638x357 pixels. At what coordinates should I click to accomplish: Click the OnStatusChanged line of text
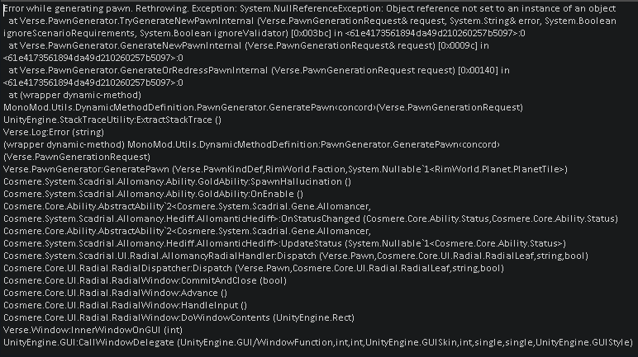pyautogui.click(x=311, y=218)
